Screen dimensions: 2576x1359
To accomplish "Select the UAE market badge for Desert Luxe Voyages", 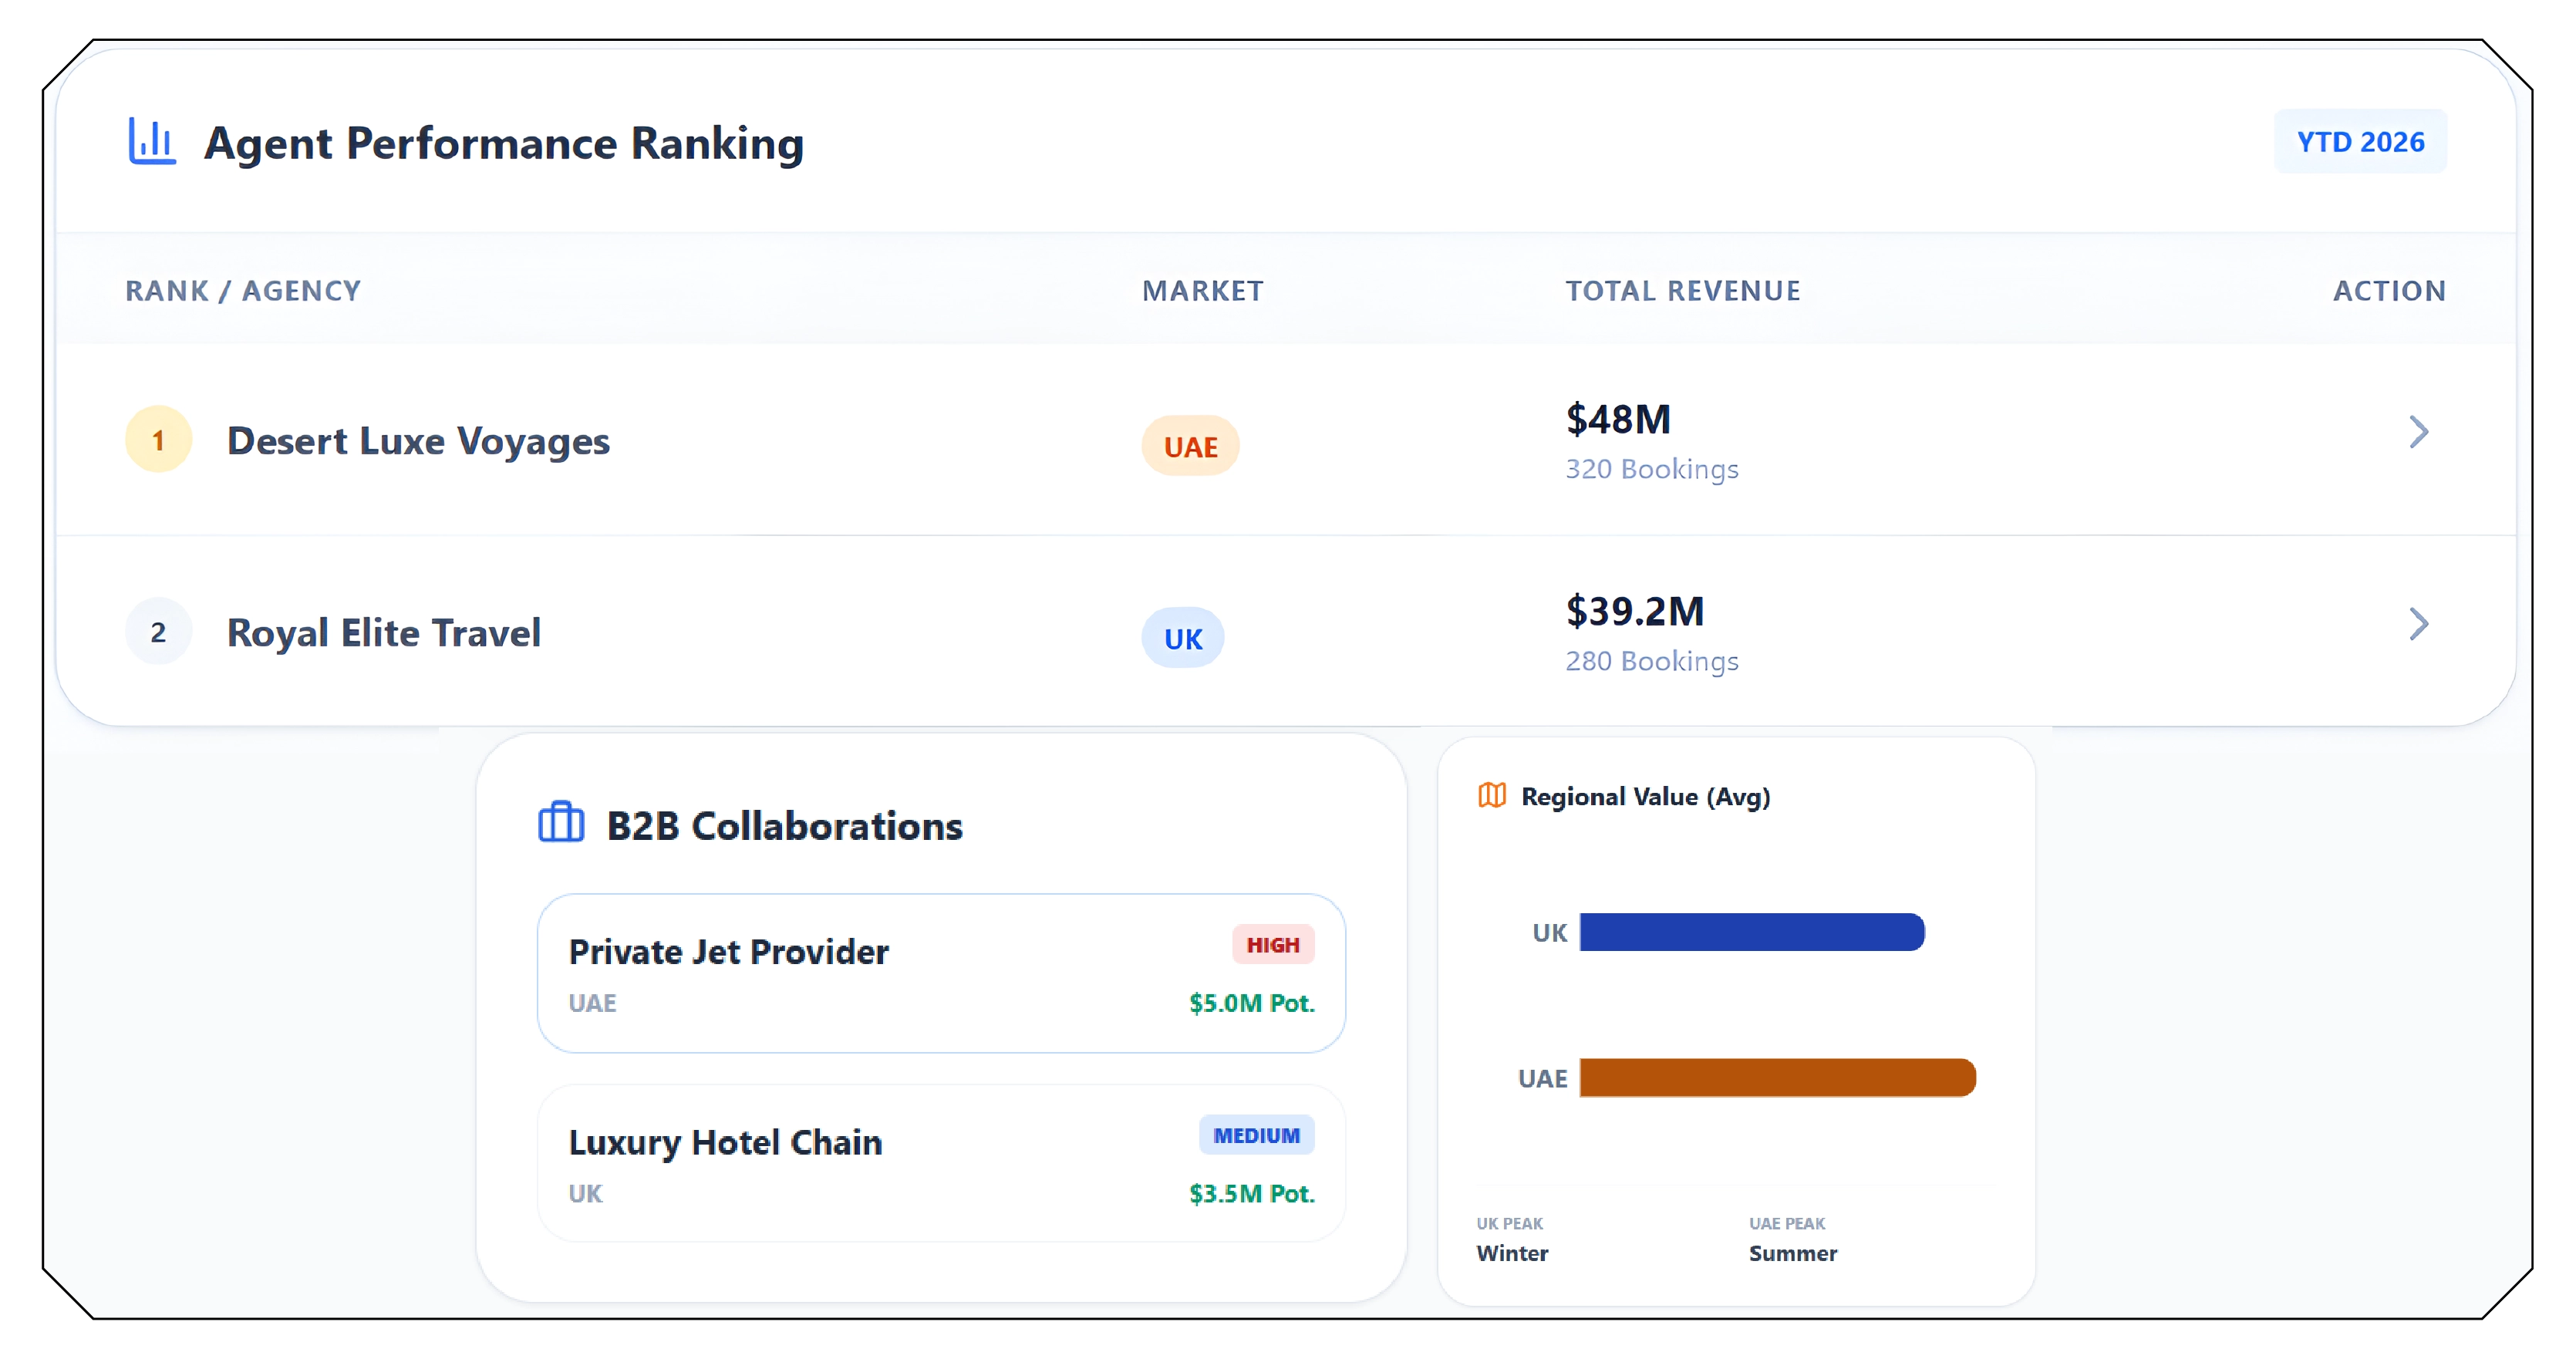I will click(1189, 445).
